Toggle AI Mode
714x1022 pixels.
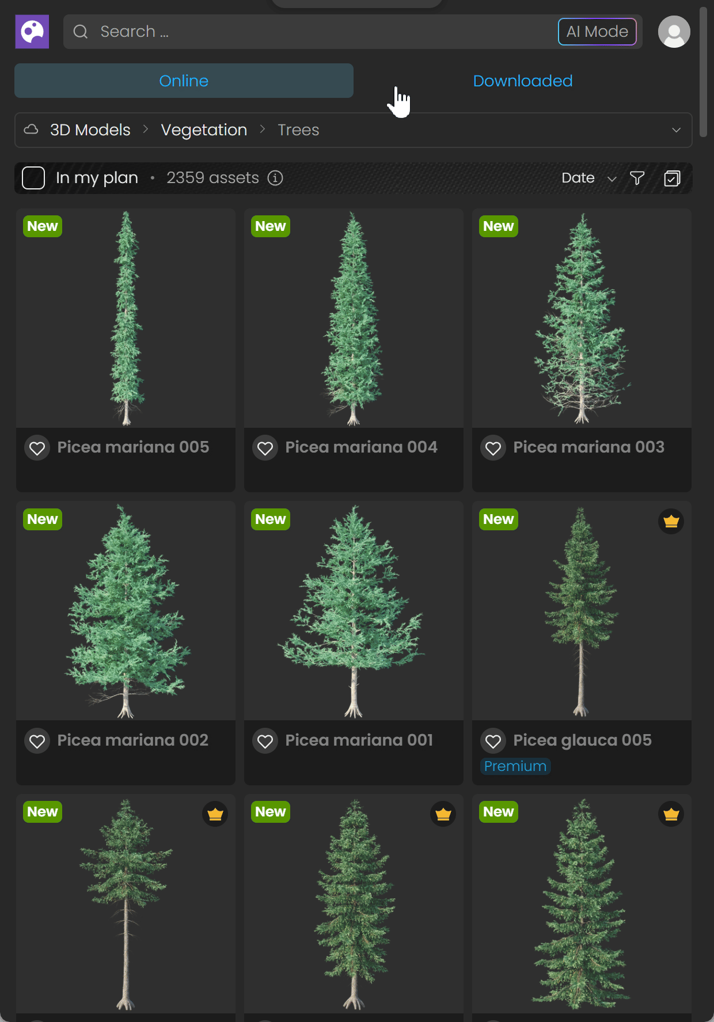pos(597,32)
